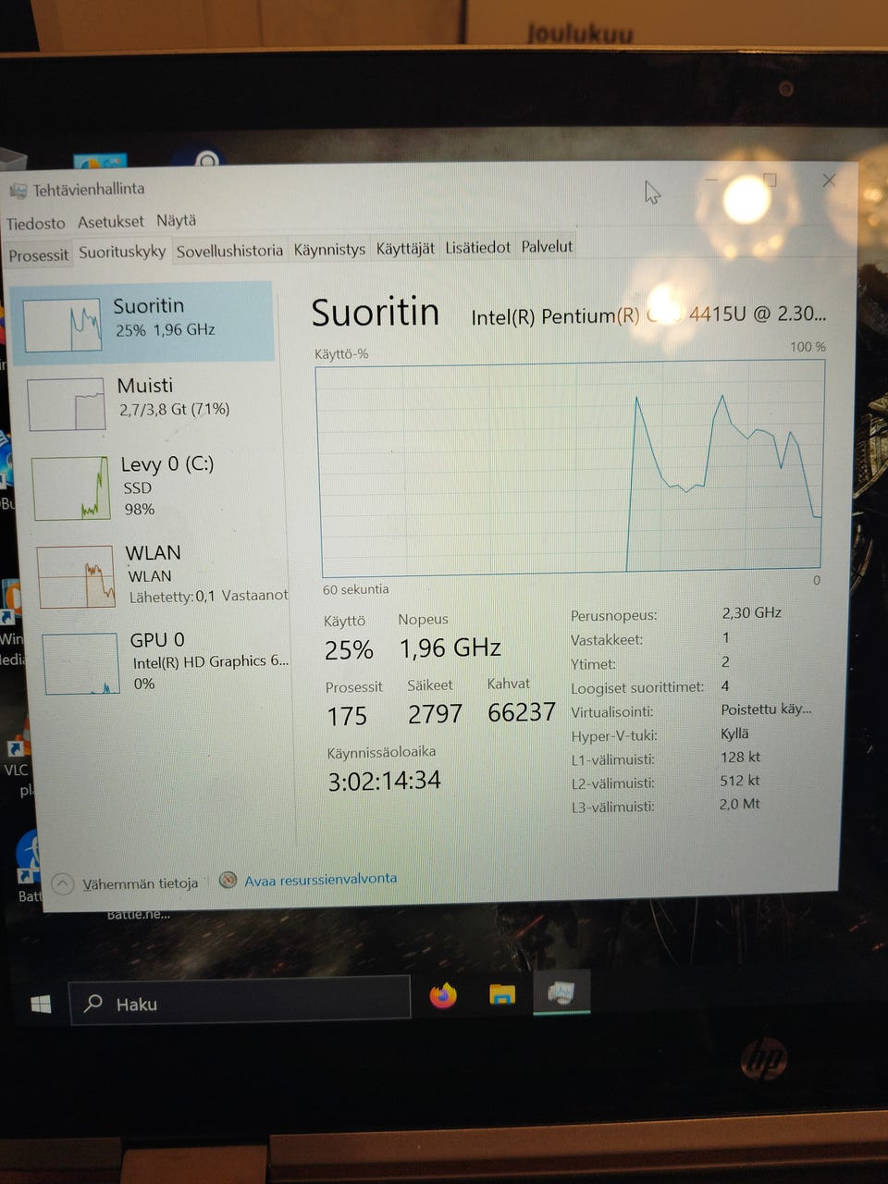Viewport: 888px width, 1184px height.
Task: Click the uptime value 3:02:14:34
Action: pos(384,781)
